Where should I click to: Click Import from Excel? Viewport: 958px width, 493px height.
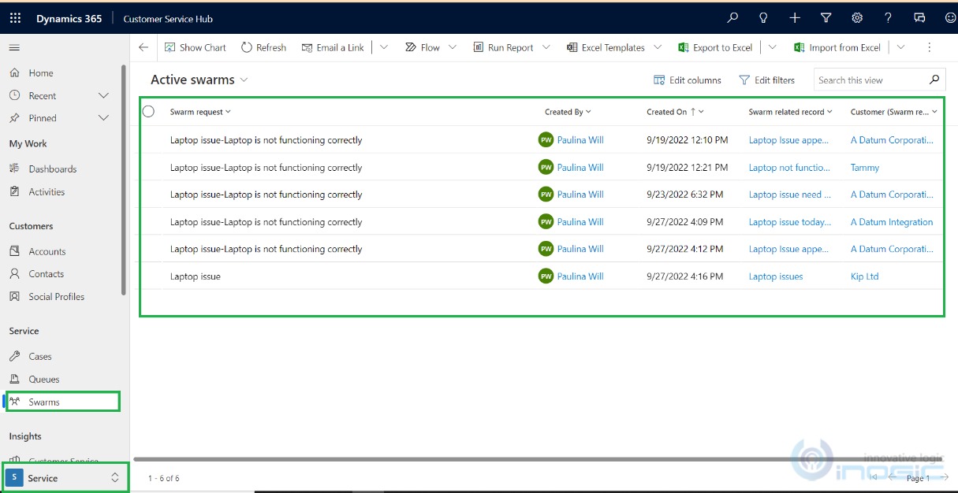pyautogui.click(x=837, y=47)
